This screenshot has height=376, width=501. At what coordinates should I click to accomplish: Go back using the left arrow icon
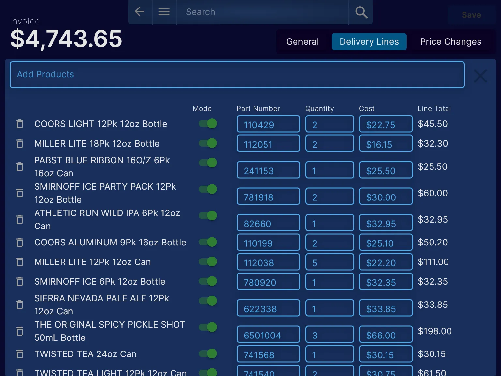(x=140, y=12)
